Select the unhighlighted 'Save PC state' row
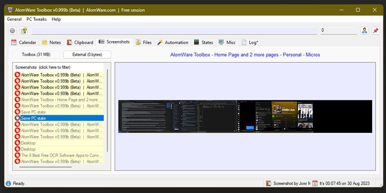 59,112
